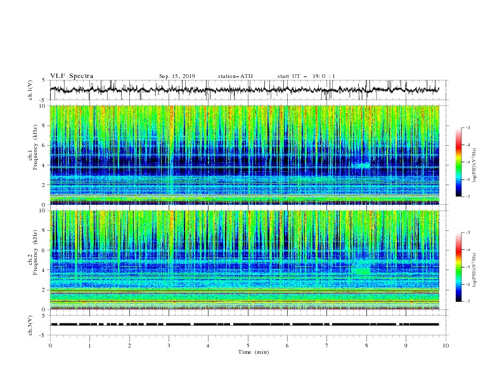Click time axis tick label "8"

[x=366, y=346]
